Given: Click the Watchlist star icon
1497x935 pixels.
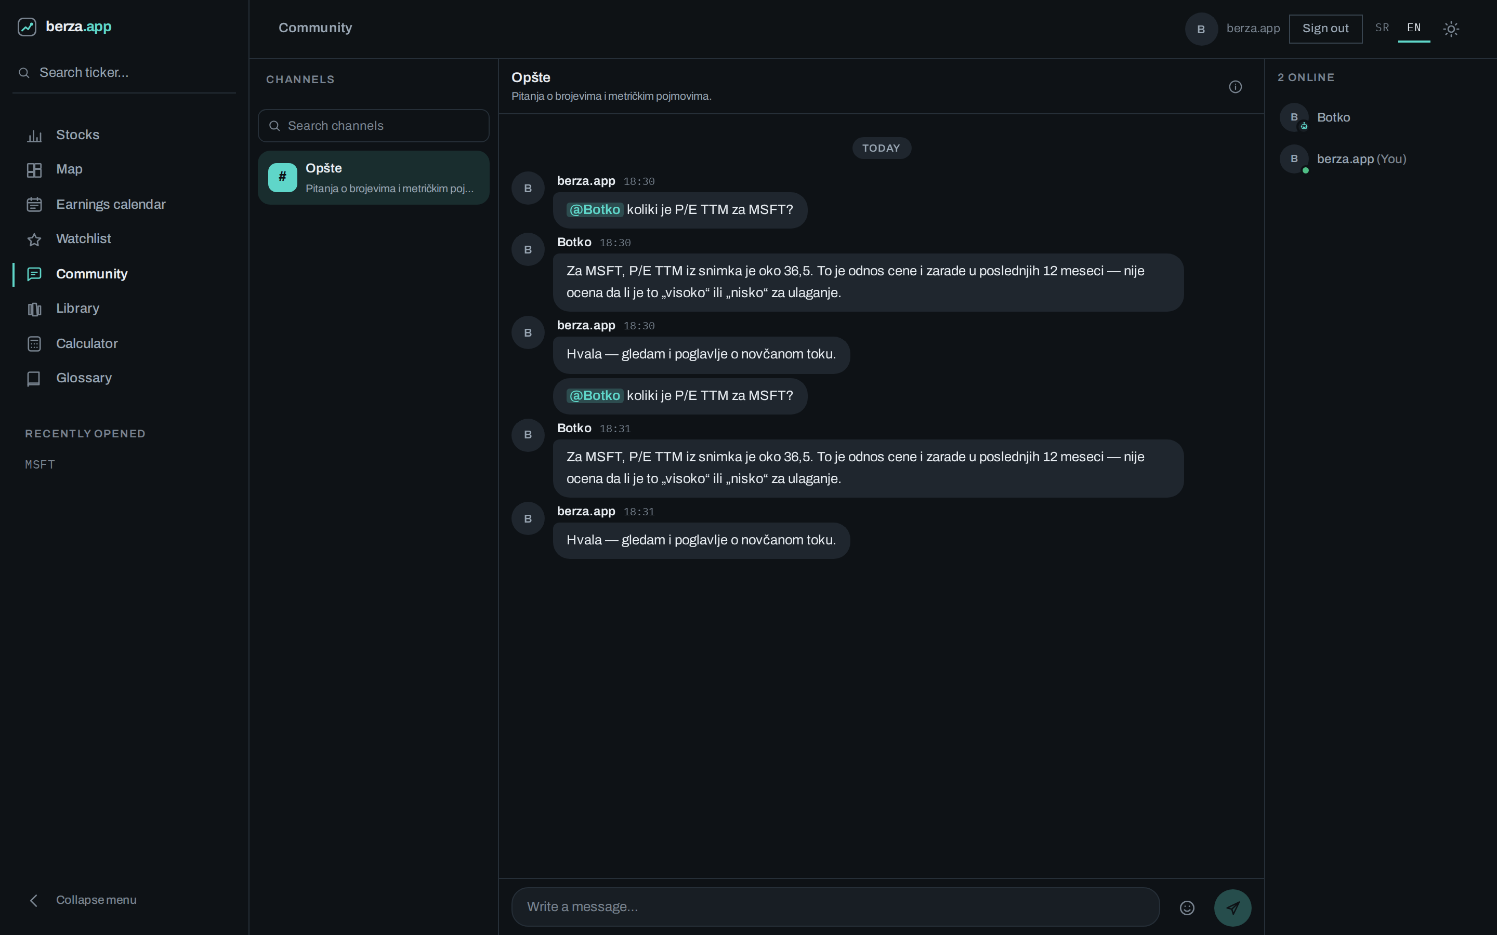Looking at the screenshot, I should pos(35,239).
